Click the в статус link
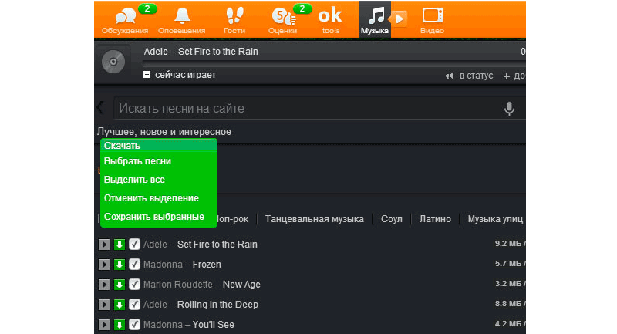Screen dimensions: 617x334 coord(470,76)
